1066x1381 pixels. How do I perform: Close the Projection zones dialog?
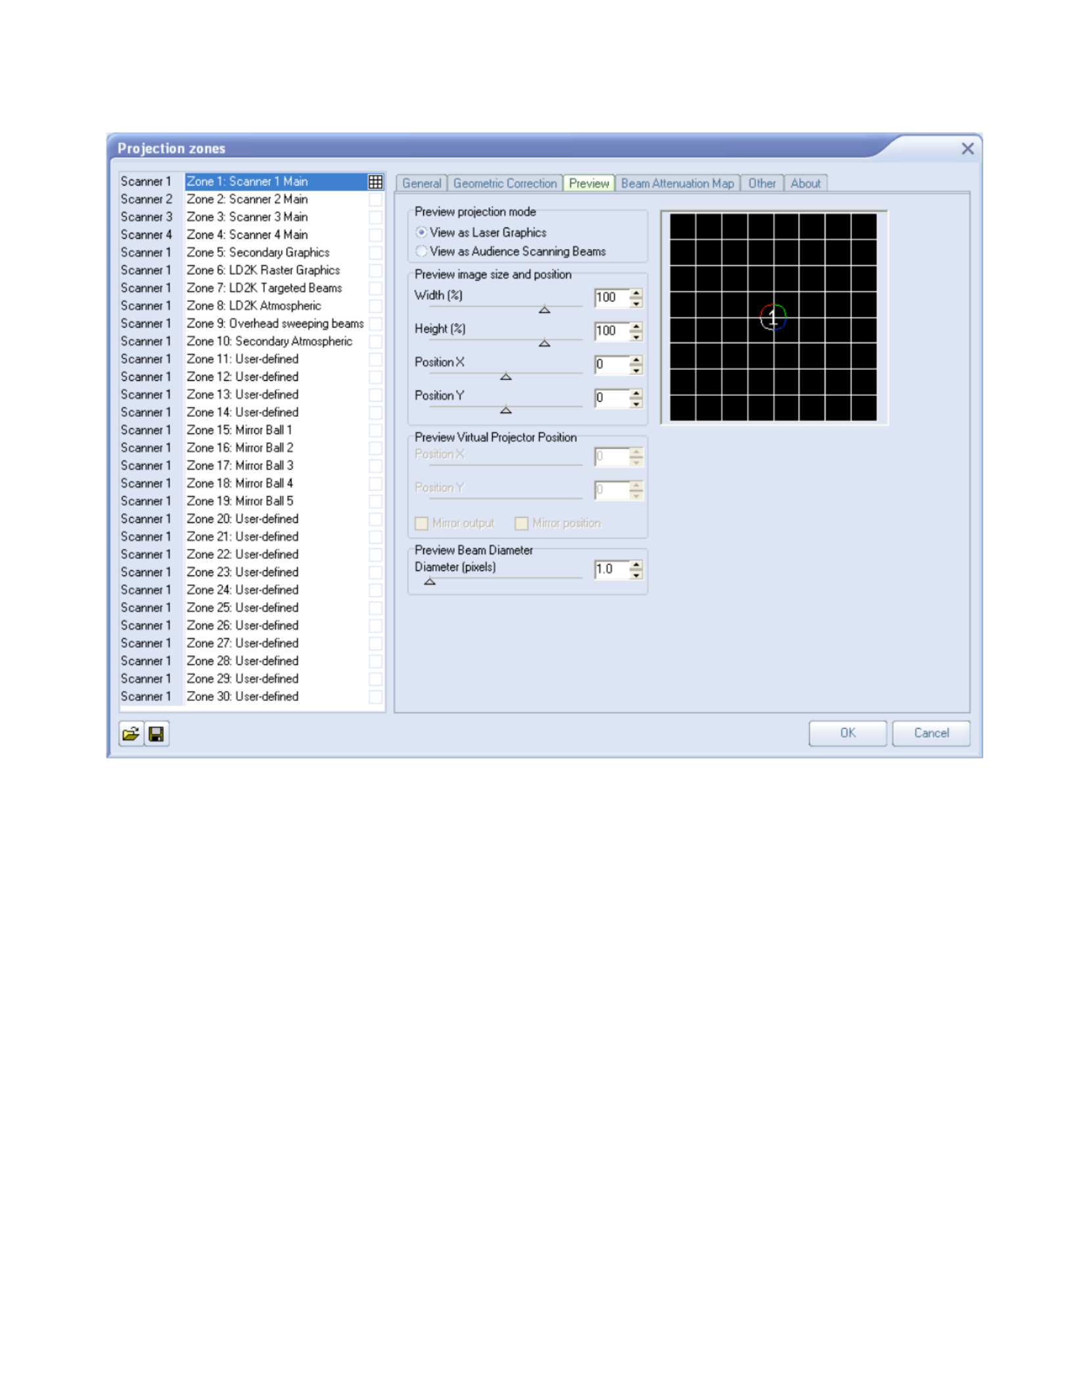click(x=967, y=149)
